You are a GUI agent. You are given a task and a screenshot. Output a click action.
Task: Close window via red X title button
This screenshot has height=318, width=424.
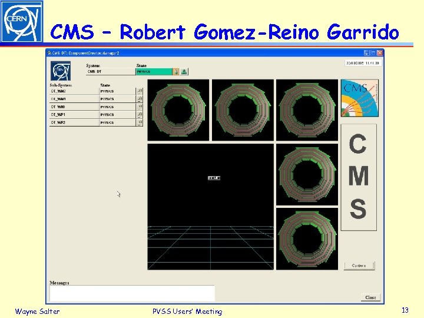[x=380, y=53]
